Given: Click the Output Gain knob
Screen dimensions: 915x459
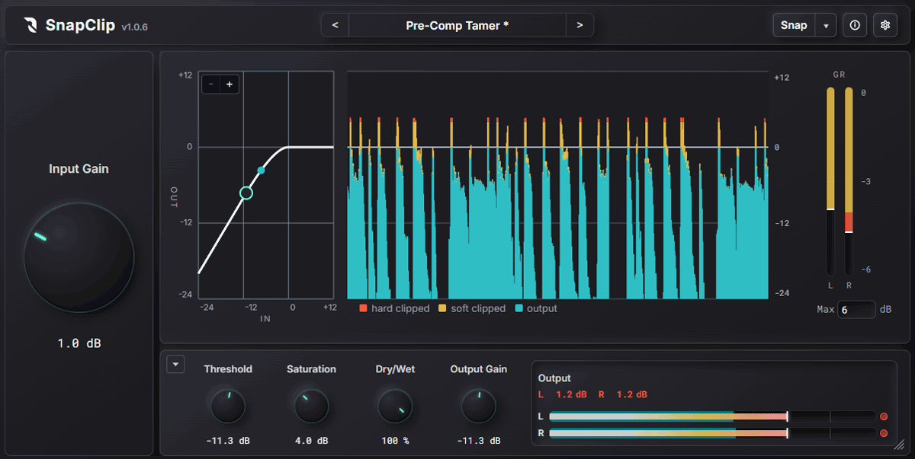Looking at the screenshot, I should point(479,406).
